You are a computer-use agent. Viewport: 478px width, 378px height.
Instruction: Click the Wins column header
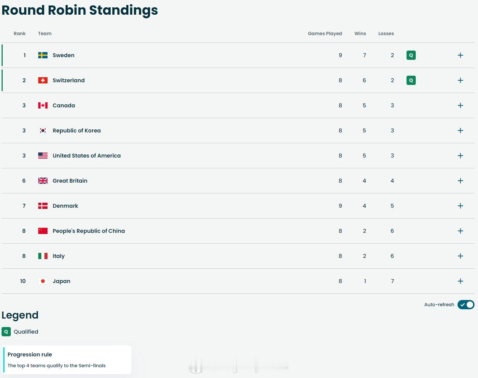click(x=360, y=34)
